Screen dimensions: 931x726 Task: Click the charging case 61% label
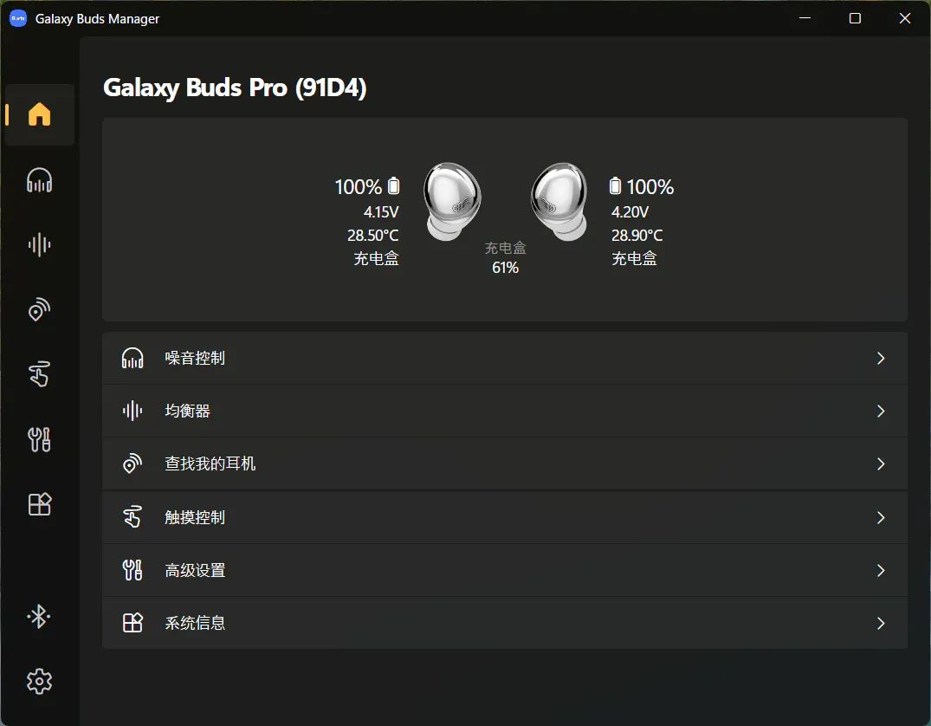click(x=505, y=268)
